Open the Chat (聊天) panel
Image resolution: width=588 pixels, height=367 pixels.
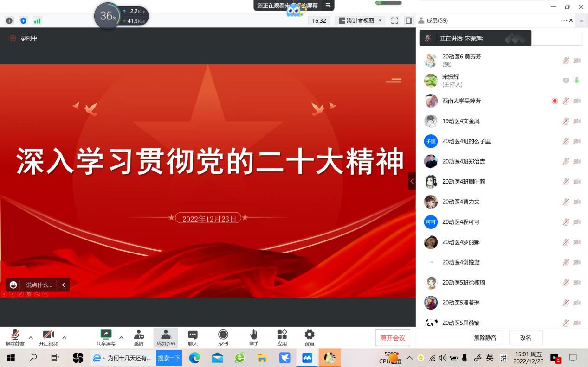[193, 335]
